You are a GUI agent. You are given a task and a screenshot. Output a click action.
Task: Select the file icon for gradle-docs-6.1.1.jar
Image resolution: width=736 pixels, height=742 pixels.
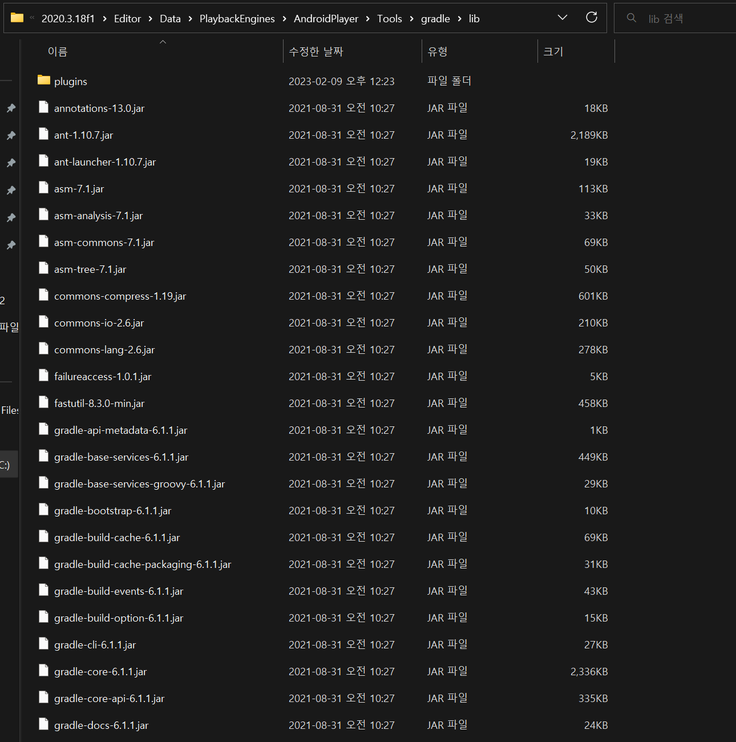43,724
